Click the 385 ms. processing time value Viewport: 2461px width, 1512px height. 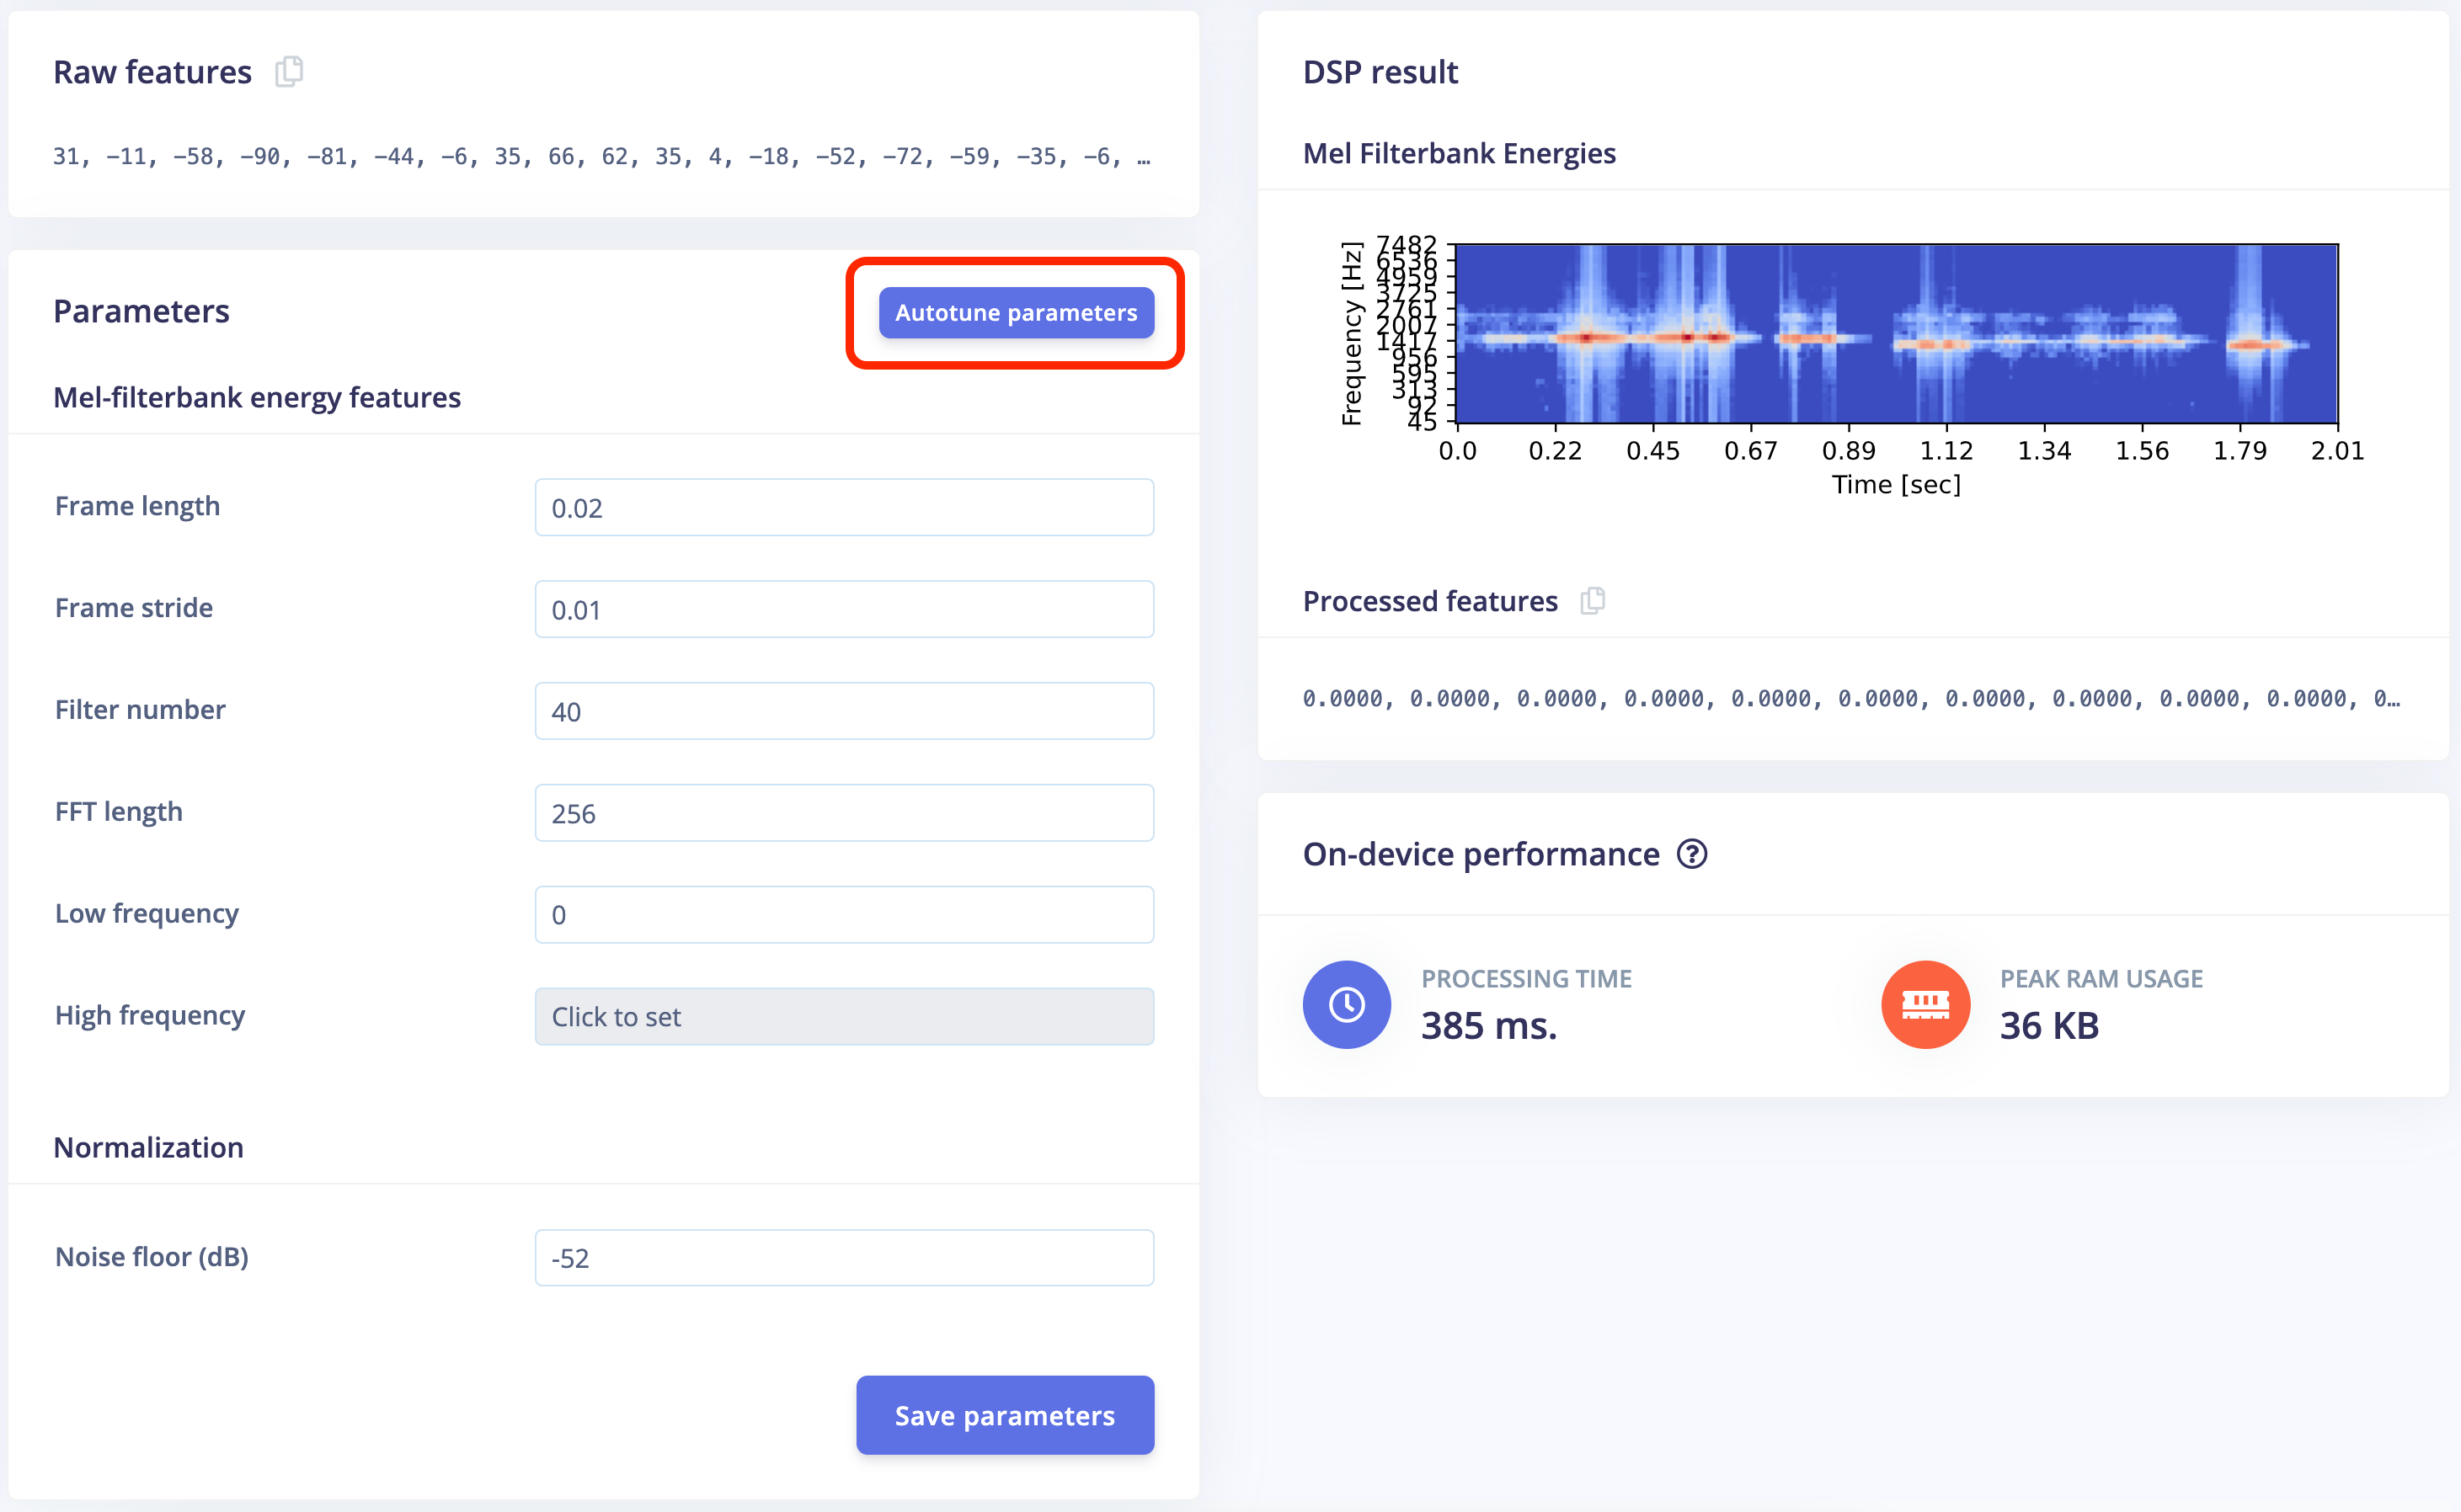tap(1488, 1026)
